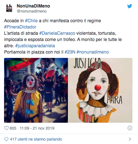Screen dimensions: 138x144
Task: Open the NonUnaDiMeno profile avatar
Action: (9, 8)
